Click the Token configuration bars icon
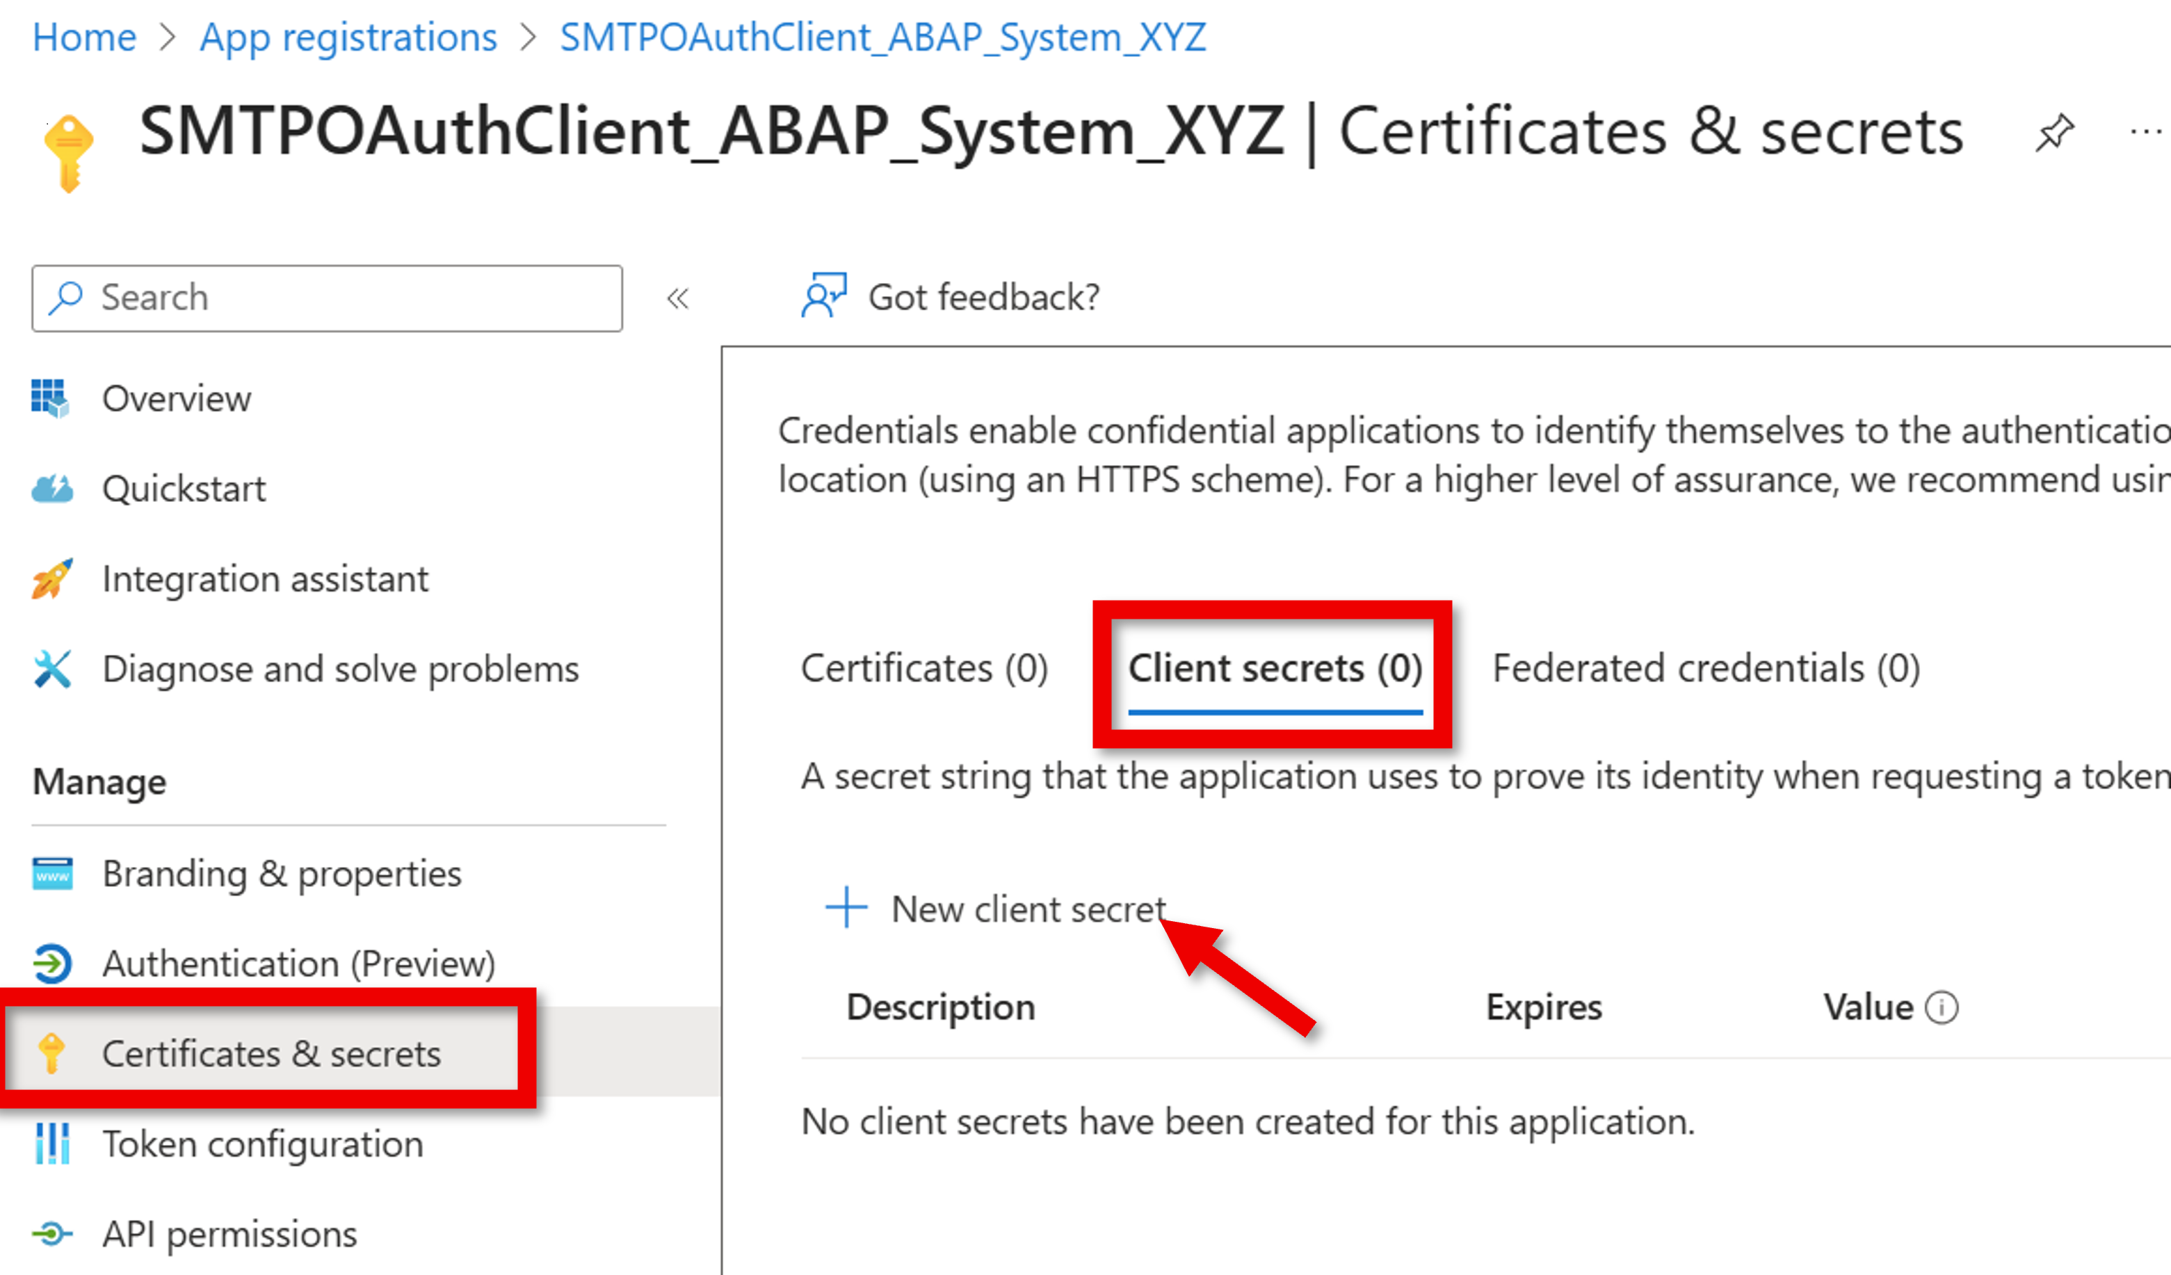Viewport: 2171px width, 1275px height. coord(53,1144)
